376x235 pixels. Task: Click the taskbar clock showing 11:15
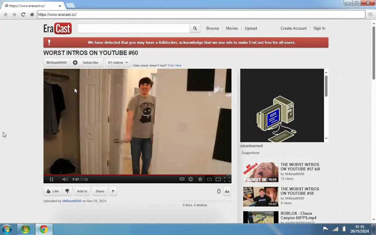coord(360,229)
